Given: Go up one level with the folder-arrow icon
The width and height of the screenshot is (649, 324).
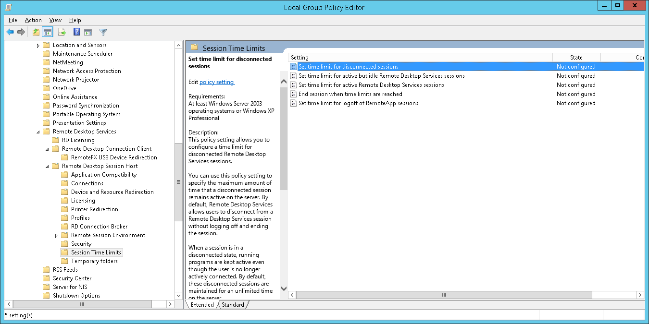Looking at the screenshot, I should click(x=36, y=32).
